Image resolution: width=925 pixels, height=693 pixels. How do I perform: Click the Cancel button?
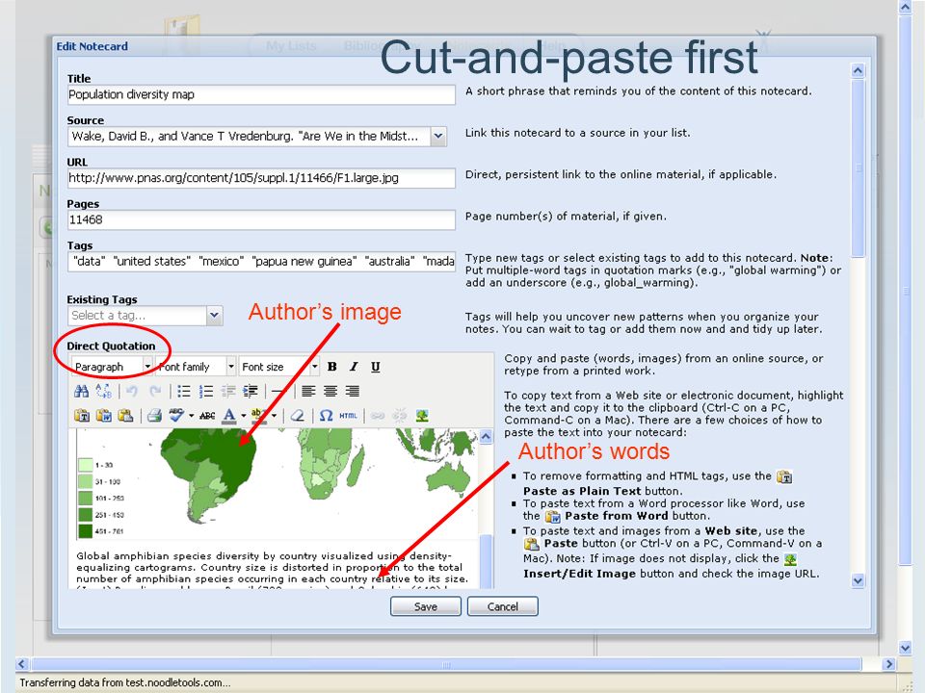coord(503,606)
